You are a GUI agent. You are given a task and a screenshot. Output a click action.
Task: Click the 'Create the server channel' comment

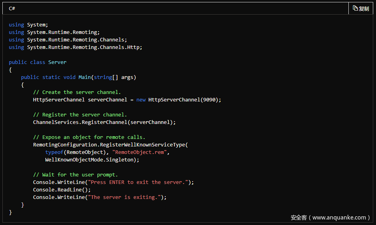tap(77, 92)
